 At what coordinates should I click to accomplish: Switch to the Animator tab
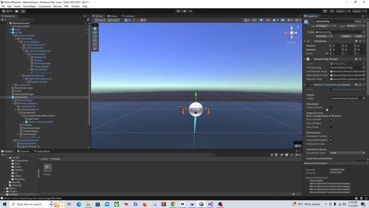coord(128,16)
